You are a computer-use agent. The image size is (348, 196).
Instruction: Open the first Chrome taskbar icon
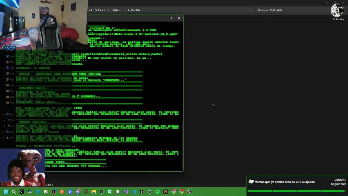pos(173,192)
